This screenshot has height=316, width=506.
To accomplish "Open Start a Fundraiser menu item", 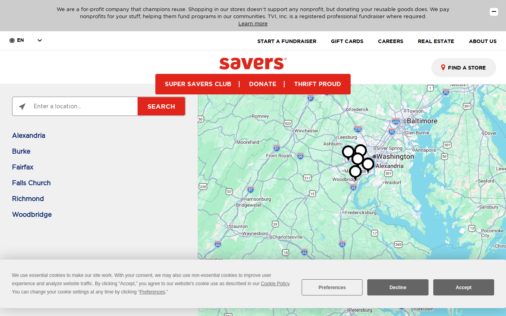I will (x=287, y=41).
